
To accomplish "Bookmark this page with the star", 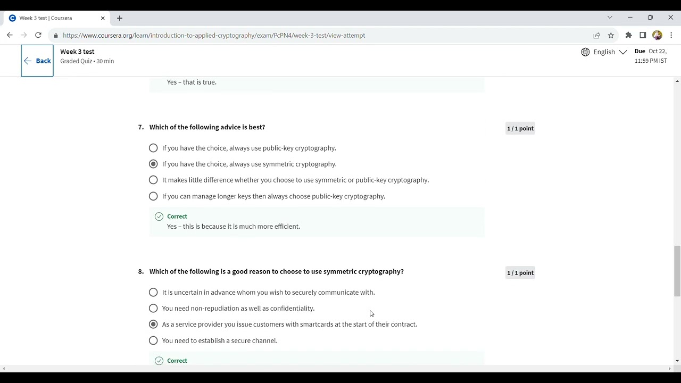I will coord(611,35).
